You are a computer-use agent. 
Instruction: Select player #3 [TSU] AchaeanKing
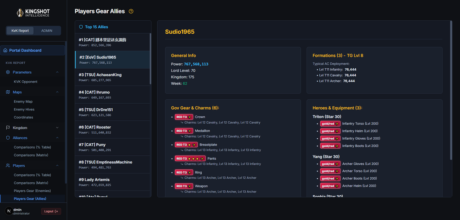point(112,77)
